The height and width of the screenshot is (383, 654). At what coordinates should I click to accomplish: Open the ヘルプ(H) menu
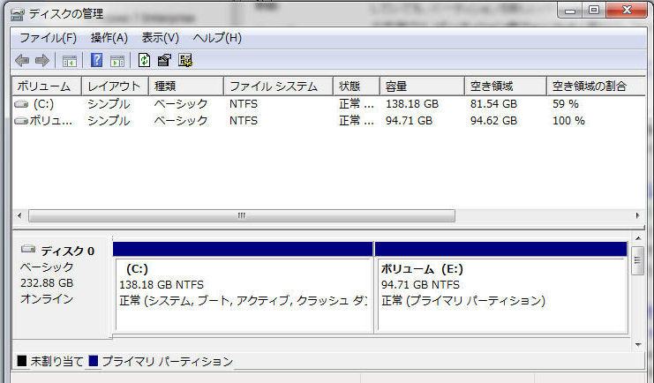(217, 38)
